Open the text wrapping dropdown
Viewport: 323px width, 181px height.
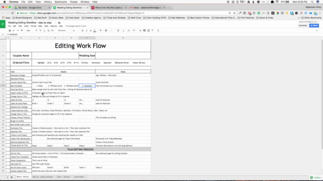coord(129,31)
